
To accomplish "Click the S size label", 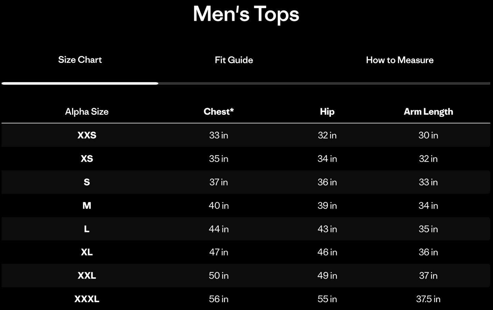I will pos(87,182).
